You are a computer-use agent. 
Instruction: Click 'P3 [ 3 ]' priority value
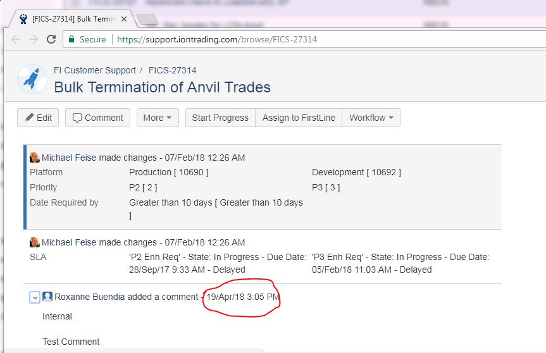pyautogui.click(x=326, y=188)
